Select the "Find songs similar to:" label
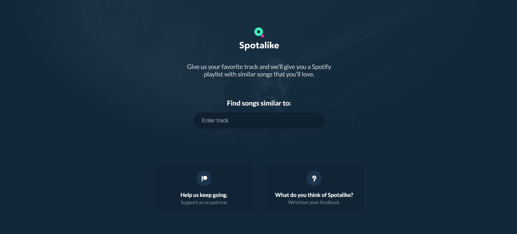Viewport: 517px width, 234px height. pos(259,103)
